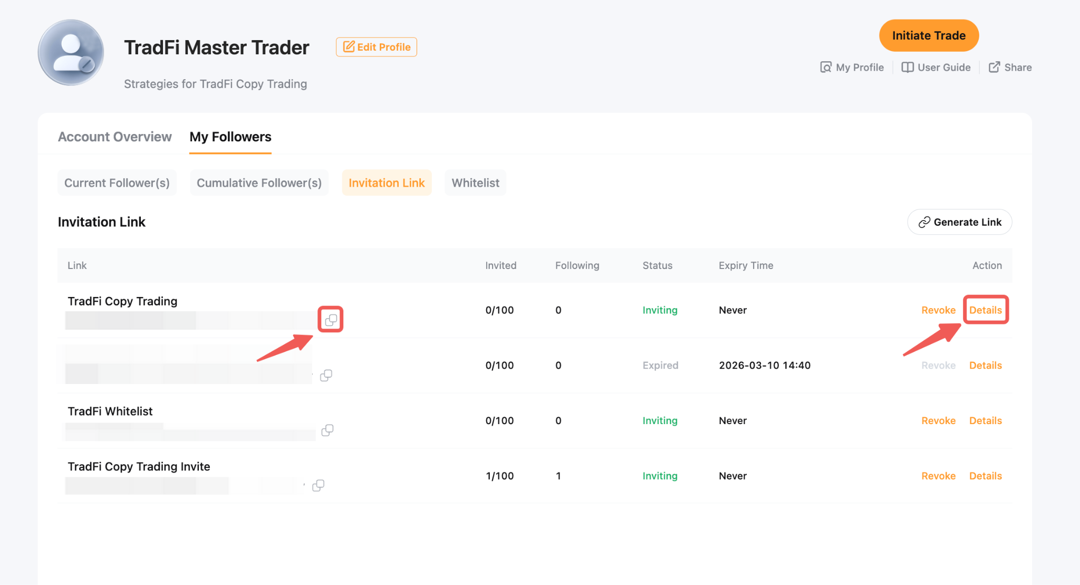Open My Profile
Image resolution: width=1080 pixels, height=585 pixels.
pos(852,68)
